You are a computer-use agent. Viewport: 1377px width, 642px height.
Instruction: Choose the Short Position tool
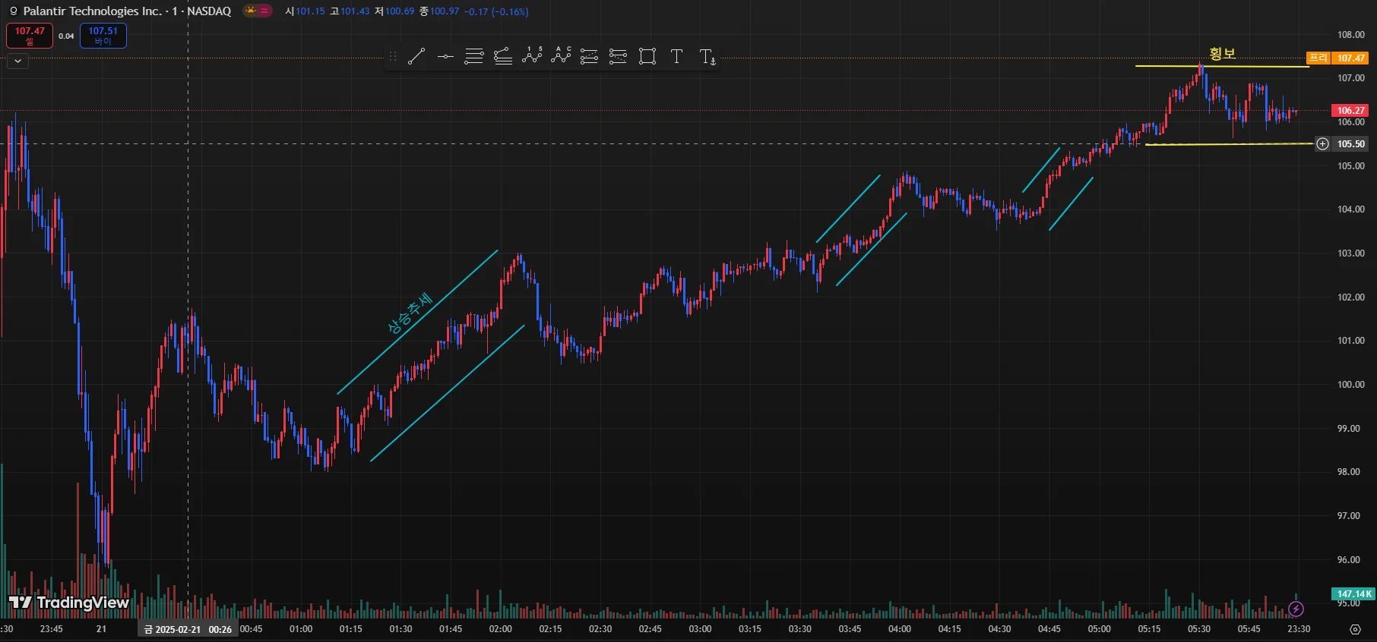[618, 56]
